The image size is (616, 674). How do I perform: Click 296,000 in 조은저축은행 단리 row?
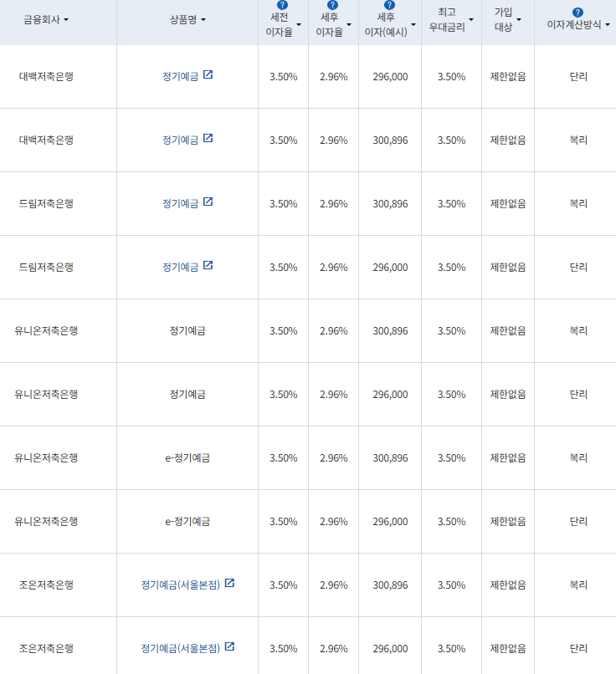click(390, 649)
